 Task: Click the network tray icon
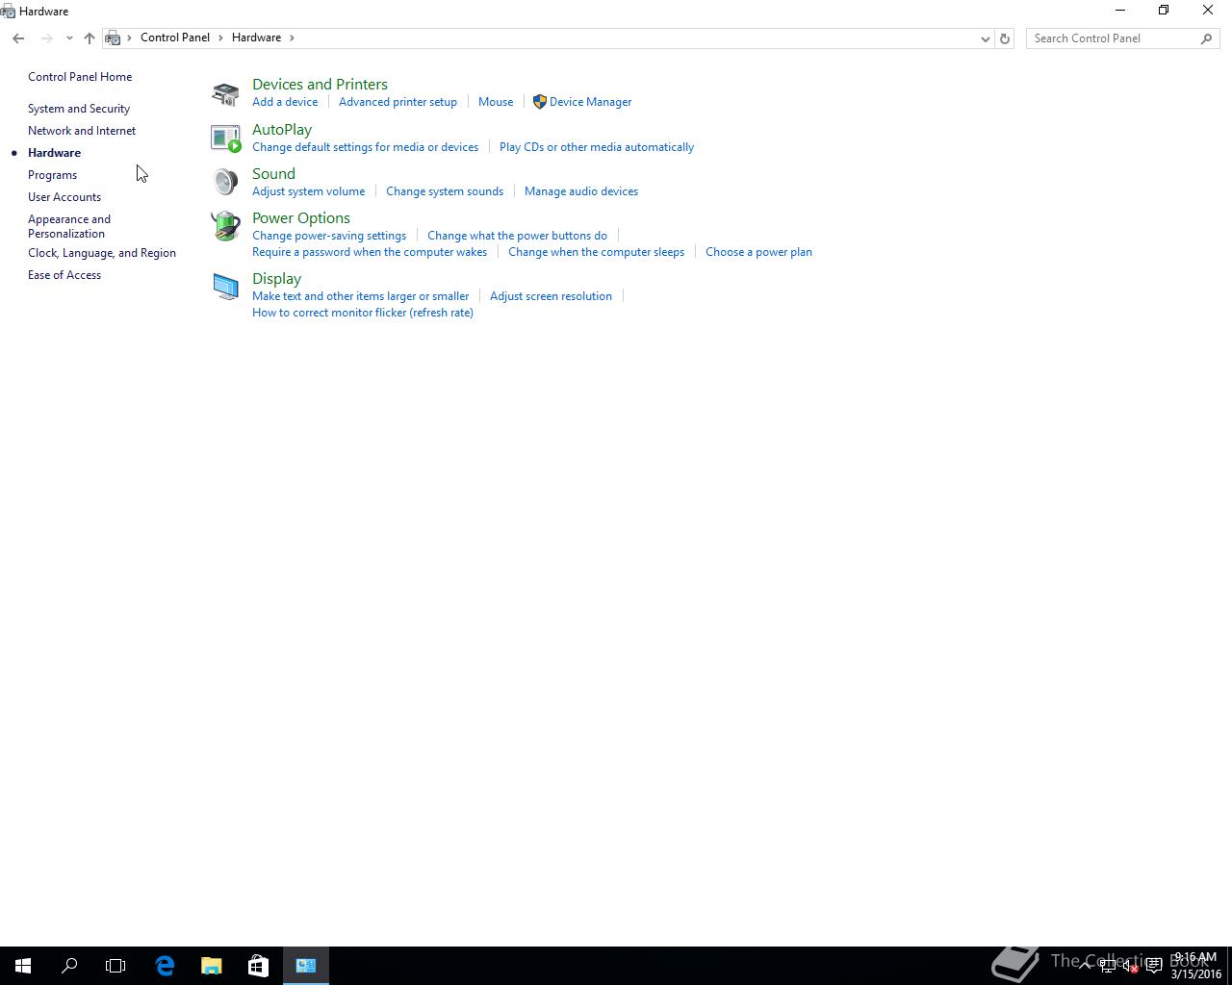pyautogui.click(x=1108, y=966)
